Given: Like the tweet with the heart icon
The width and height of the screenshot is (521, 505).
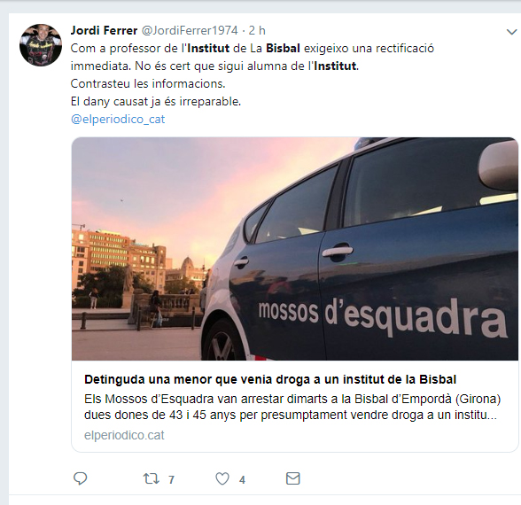Looking at the screenshot, I should (x=222, y=478).
